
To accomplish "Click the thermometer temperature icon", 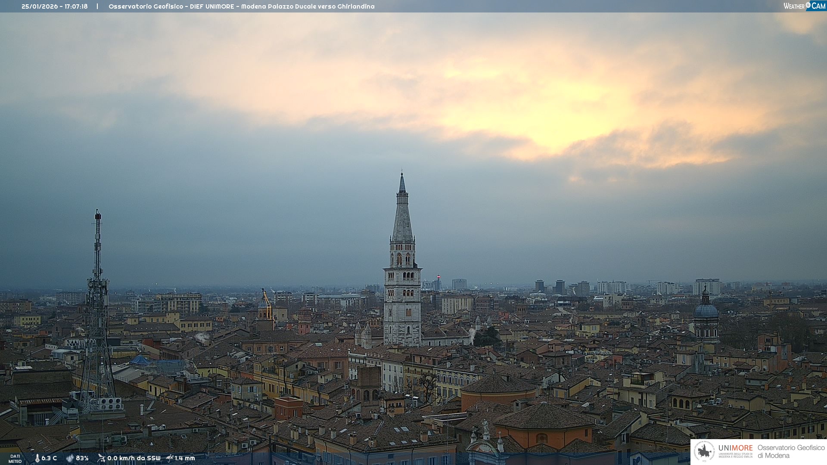I will coord(37,458).
